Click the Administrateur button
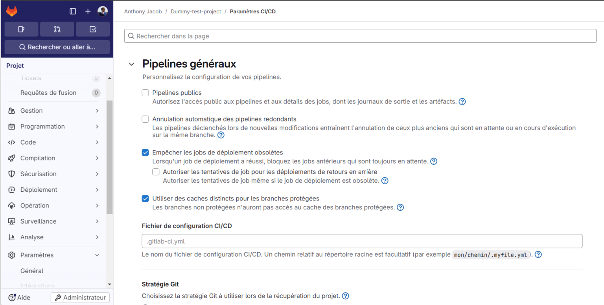Image resolution: width=604 pixels, height=305 pixels. click(x=80, y=298)
